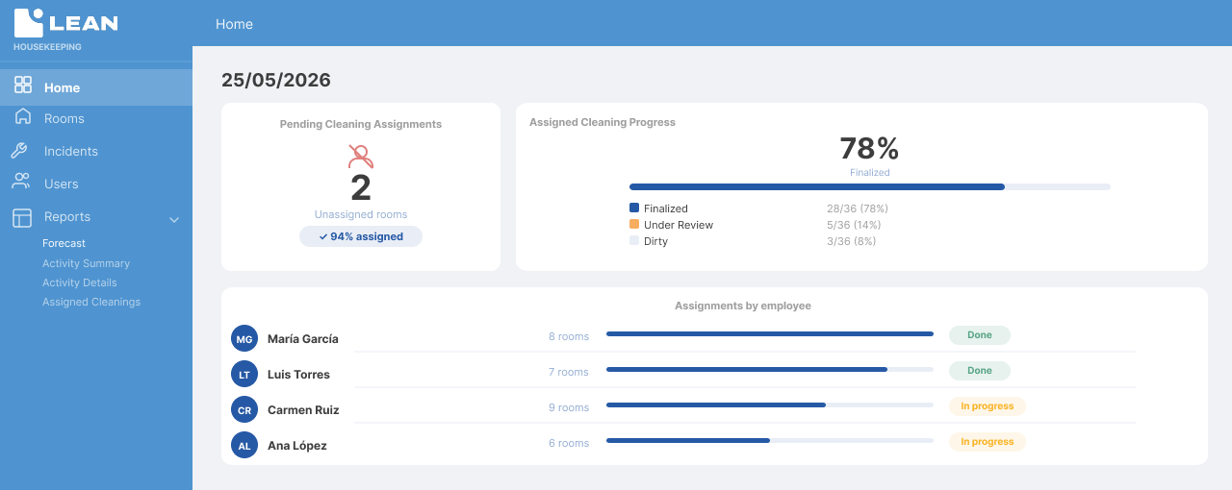Collapse the Reports menu chevron
Viewport: 1232px width, 490px height.
click(174, 220)
